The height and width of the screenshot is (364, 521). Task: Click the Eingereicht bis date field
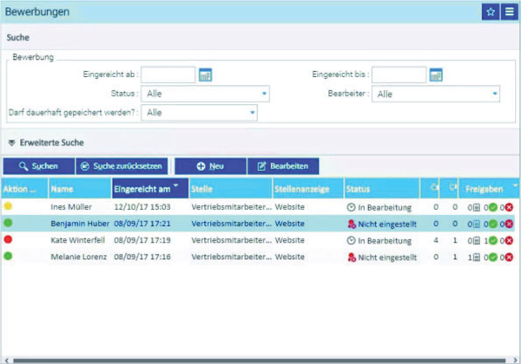[399, 75]
